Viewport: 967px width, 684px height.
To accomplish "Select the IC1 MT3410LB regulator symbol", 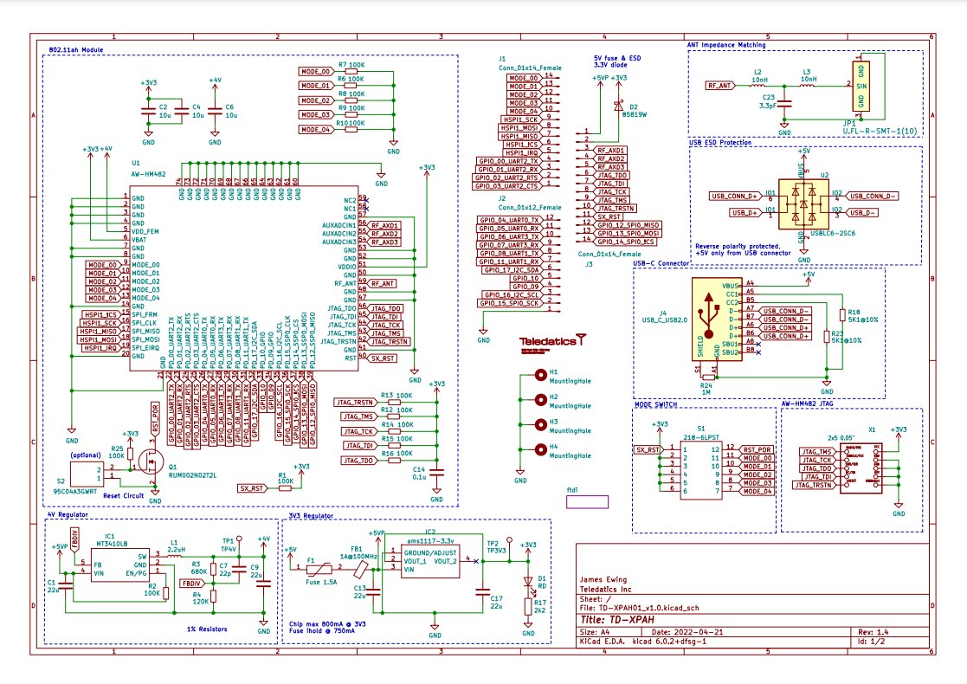I will pyautogui.click(x=119, y=565).
